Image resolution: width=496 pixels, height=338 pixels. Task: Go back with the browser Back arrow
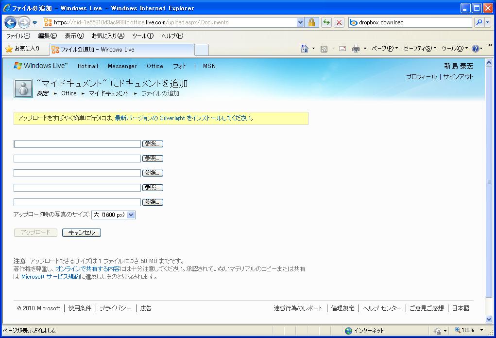point(10,22)
